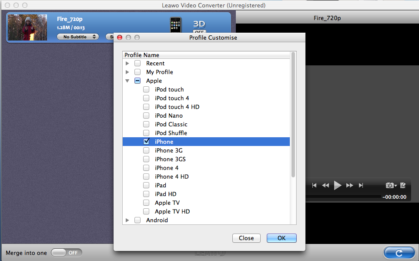Click the blue convert button
The image size is (419, 261).
tap(399, 253)
